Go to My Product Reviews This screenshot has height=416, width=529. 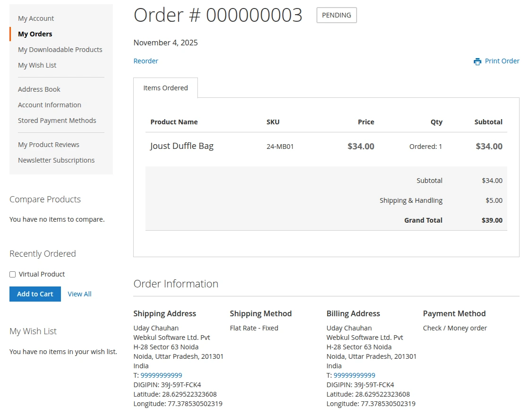click(x=48, y=144)
